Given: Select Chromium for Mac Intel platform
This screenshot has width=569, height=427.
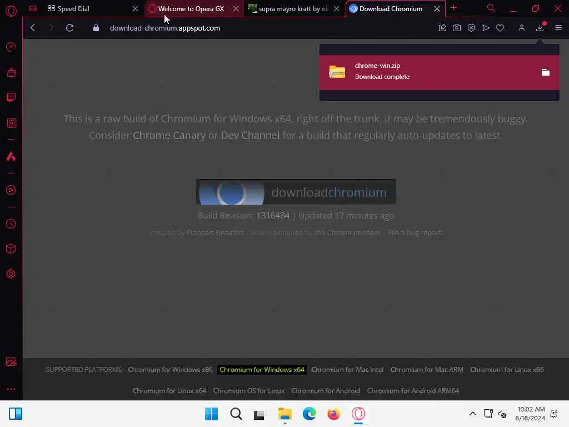Looking at the screenshot, I should point(347,370).
